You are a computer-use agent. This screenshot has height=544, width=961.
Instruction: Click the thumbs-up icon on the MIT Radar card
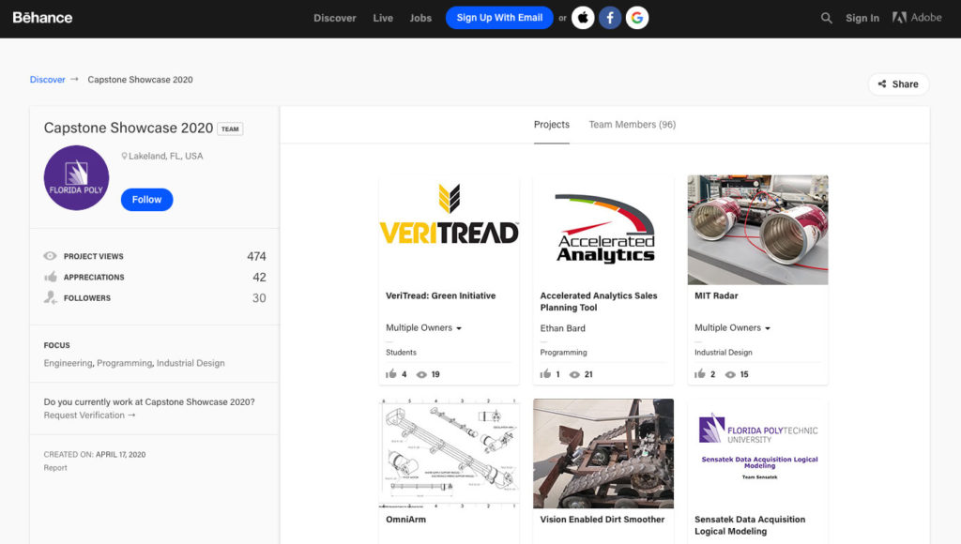coord(700,373)
